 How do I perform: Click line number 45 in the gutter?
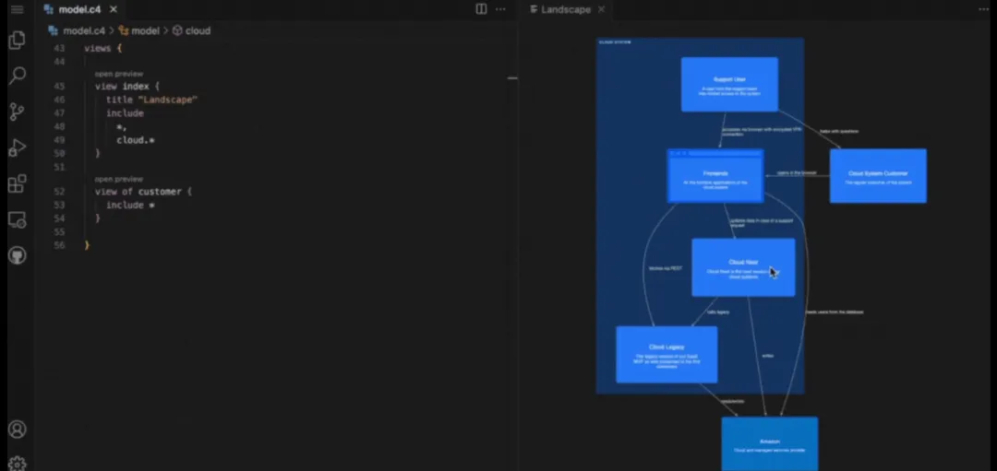(59, 87)
